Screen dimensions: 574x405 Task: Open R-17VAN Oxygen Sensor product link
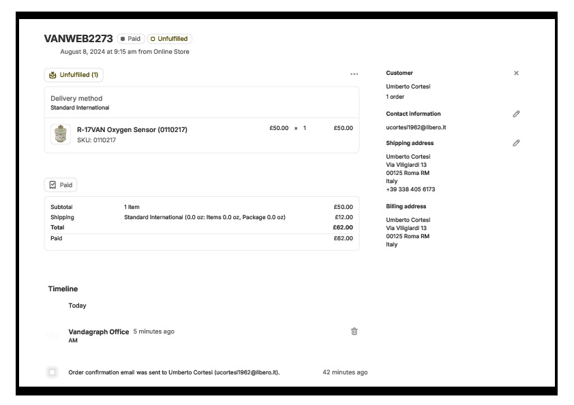pos(132,129)
